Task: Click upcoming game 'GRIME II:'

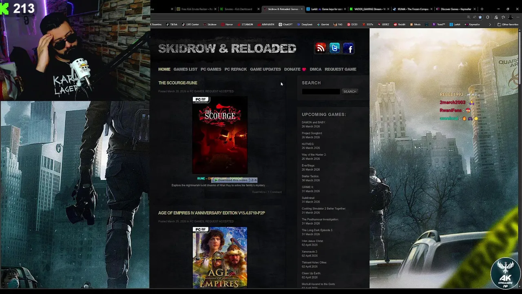Action: point(308,187)
